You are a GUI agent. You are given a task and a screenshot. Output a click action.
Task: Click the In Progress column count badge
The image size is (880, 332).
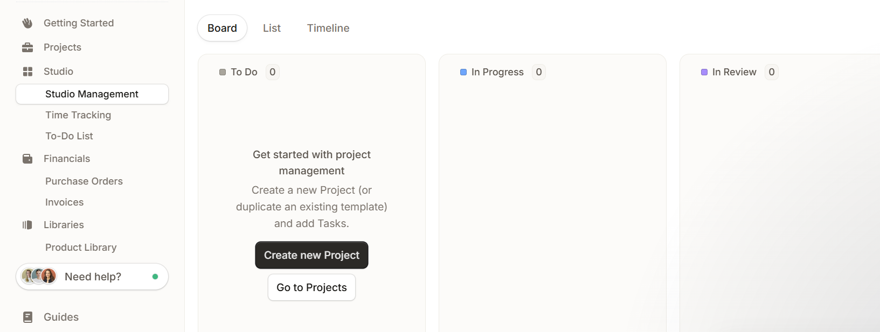[539, 72]
